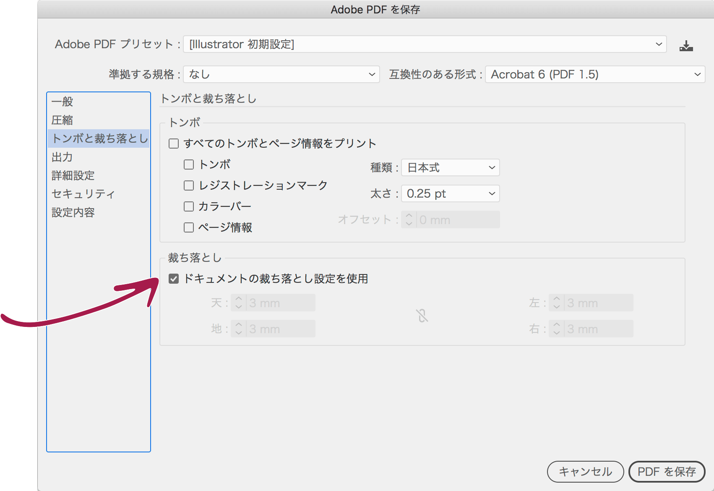
Task: Check the カラーバー checkbox
Action: (x=189, y=206)
